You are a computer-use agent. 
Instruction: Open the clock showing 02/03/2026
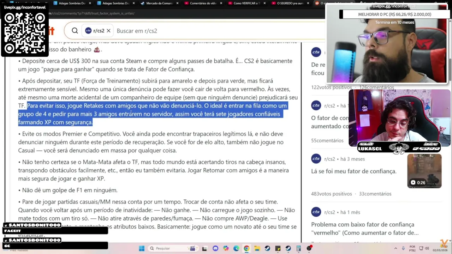coord(440,248)
